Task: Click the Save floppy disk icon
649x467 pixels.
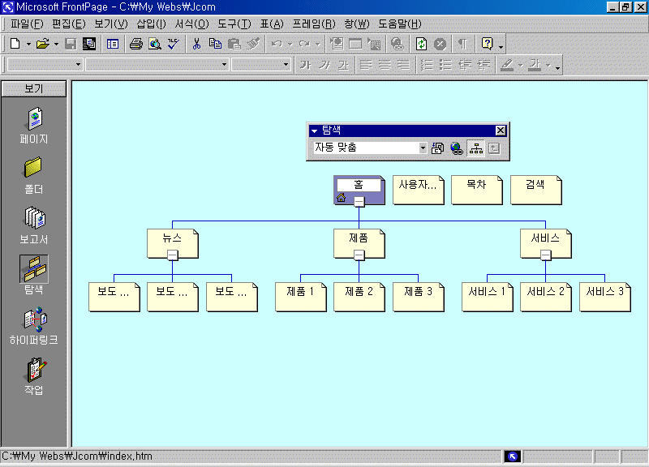Action: [x=71, y=44]
